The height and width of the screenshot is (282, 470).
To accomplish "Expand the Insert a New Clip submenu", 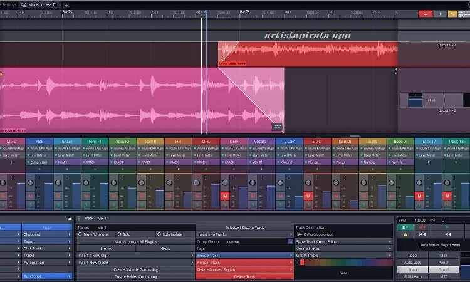I will click(135, 255).
